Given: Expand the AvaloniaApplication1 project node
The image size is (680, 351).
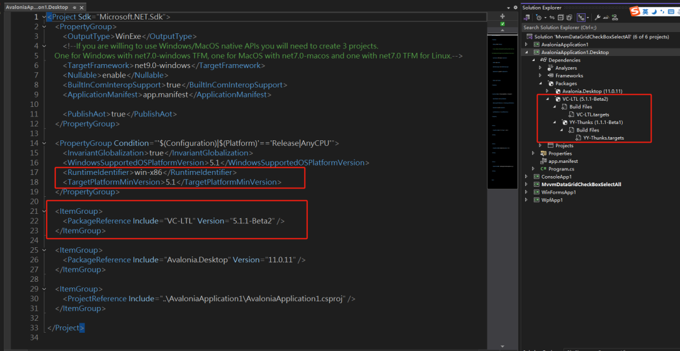Looking at the screenshot, I should pyautogui.click(x=526, y=45).
